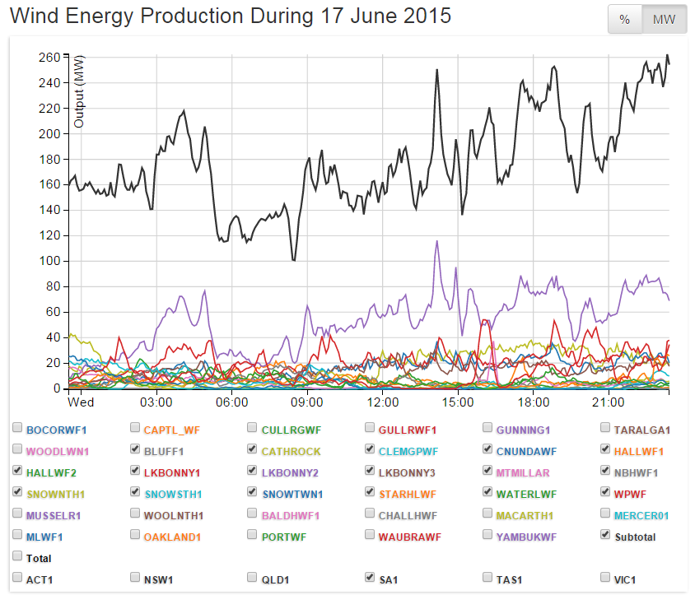This screenshot has height=595, width=695.
Task: Click the 12:00 label on time axis
Action: (383, 402)
